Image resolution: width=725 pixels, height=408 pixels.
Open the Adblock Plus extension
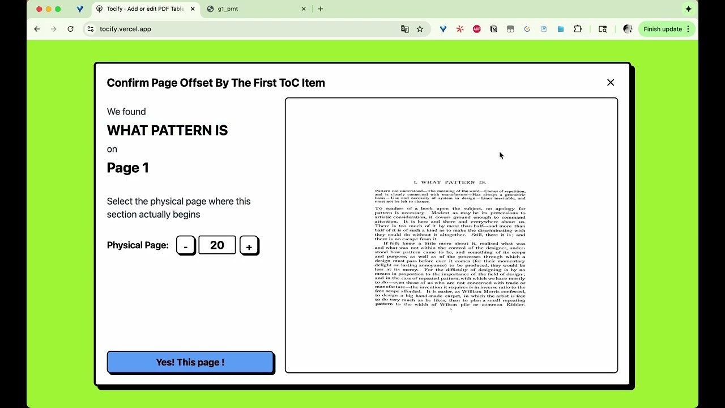tap(476, 29)
